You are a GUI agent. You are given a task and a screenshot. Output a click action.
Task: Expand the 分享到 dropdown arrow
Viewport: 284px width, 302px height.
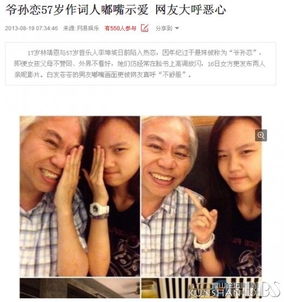point(177,28)
